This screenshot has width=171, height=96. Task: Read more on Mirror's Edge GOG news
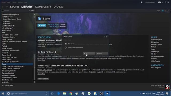pyautogui.click(x=41, y=74)
